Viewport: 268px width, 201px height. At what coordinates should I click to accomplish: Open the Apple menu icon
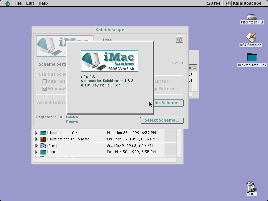[x=7, y=3]
